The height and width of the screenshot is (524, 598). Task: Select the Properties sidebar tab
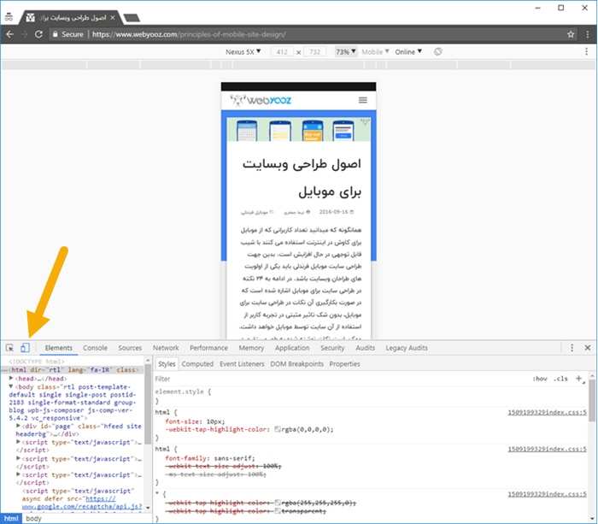coord(344,363)
